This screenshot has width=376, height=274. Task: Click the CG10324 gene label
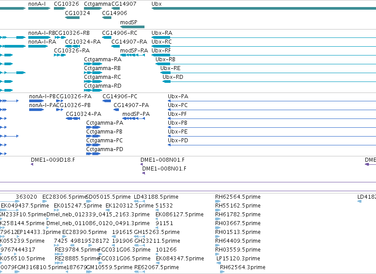[77, 13]
